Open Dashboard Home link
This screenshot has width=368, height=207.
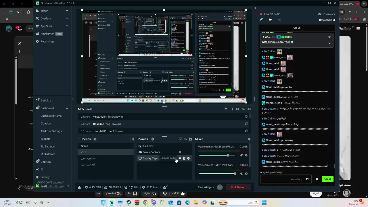(51, 116)
